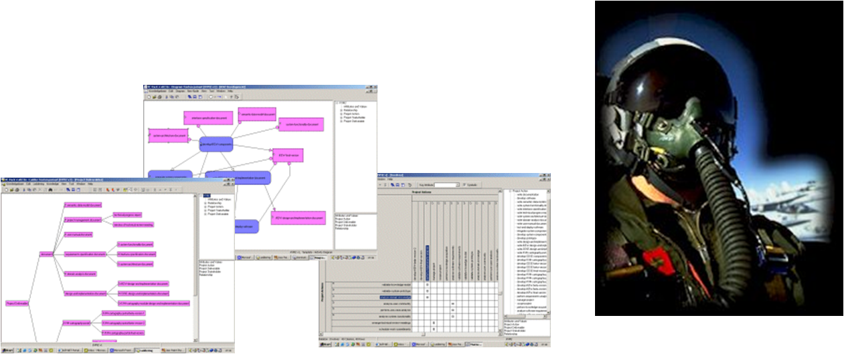Open 'New Node' menu in diagram window
Viewport: 844px width, 354px height.
(x=191, y=91)
